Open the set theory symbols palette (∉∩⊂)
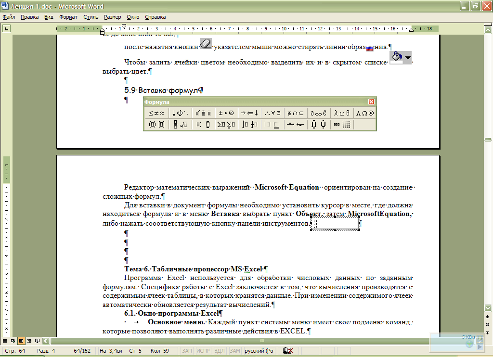493x357 pixels. click(296, 113)
